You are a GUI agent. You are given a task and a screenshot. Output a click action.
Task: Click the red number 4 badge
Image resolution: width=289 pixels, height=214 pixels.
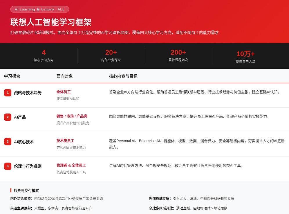tap(8, 166)
